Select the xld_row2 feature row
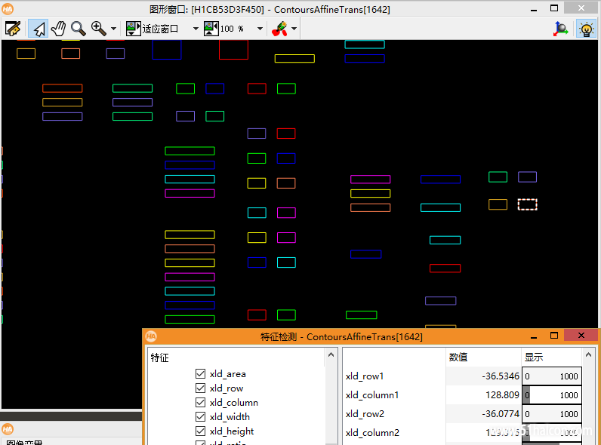Screen dimensions: 601x445 coord(462,413)
